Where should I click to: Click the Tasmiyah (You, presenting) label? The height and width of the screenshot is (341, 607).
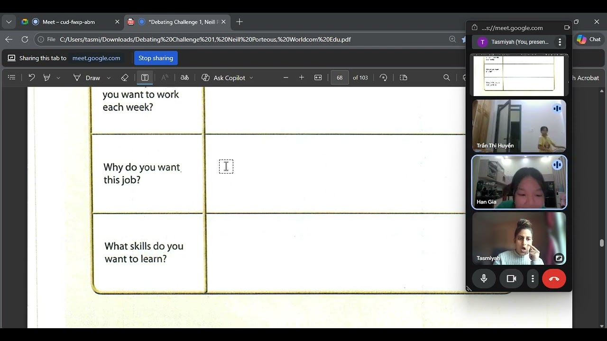[x=520, y=42]
